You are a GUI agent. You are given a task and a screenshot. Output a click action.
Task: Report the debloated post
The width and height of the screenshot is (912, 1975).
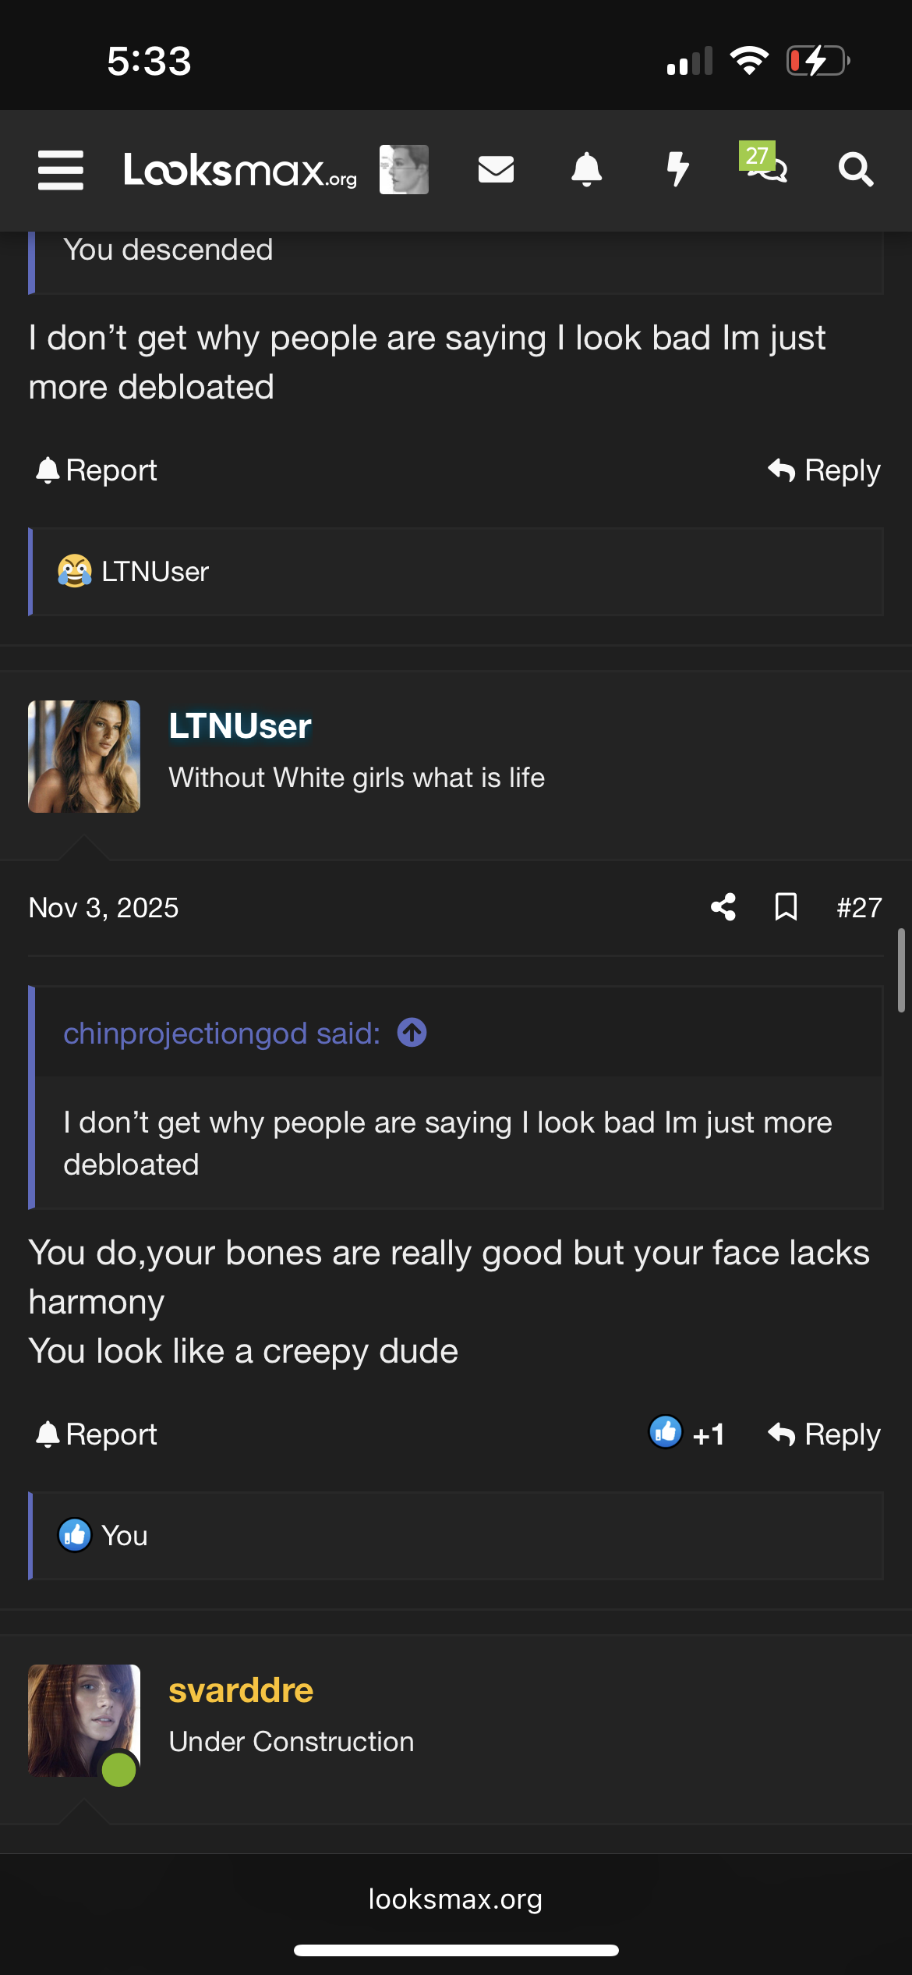click(x=97, y=470)
